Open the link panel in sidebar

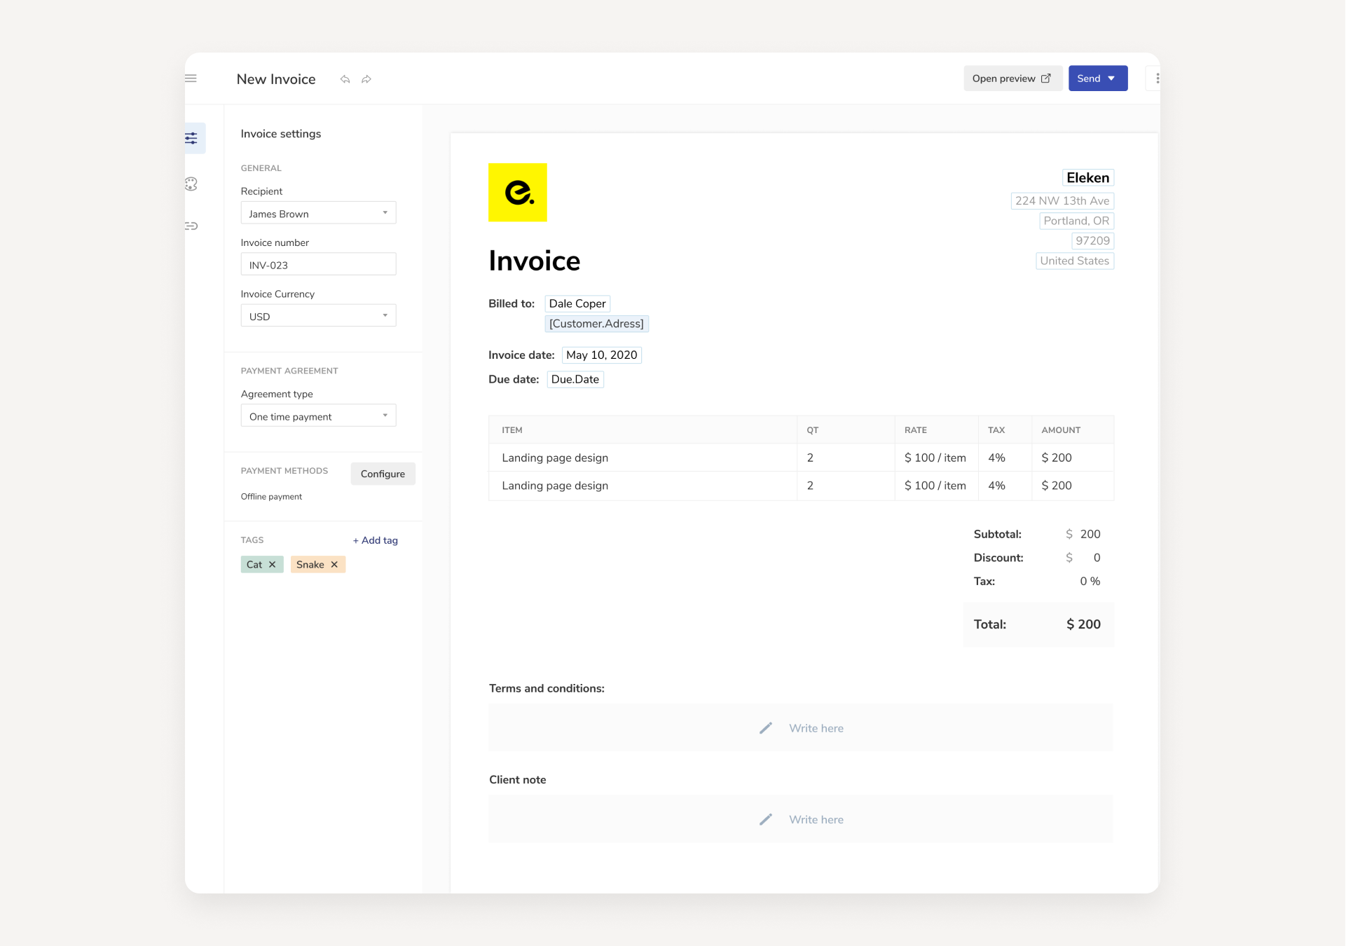pos(192,226)
